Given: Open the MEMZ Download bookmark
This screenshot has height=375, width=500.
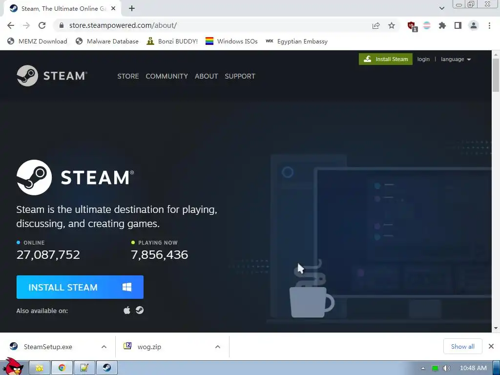Looking at the screenshot, I should tap(37, 42).
